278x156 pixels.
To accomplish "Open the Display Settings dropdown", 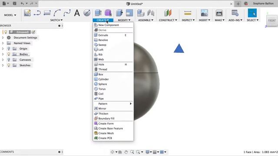I will point(149,152).
